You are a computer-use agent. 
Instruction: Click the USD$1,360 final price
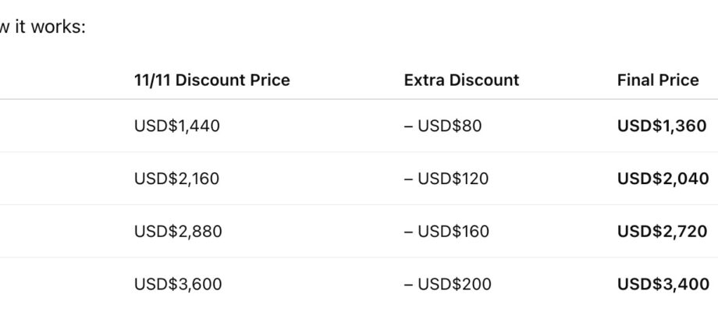click(x=662, y=126)
